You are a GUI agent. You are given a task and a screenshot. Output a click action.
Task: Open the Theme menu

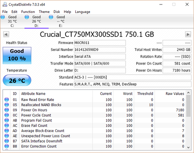[x=44, y=12]
